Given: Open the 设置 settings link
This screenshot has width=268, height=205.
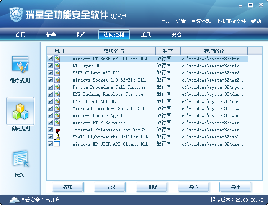Looking at the screenshot, I should point(180,21).
